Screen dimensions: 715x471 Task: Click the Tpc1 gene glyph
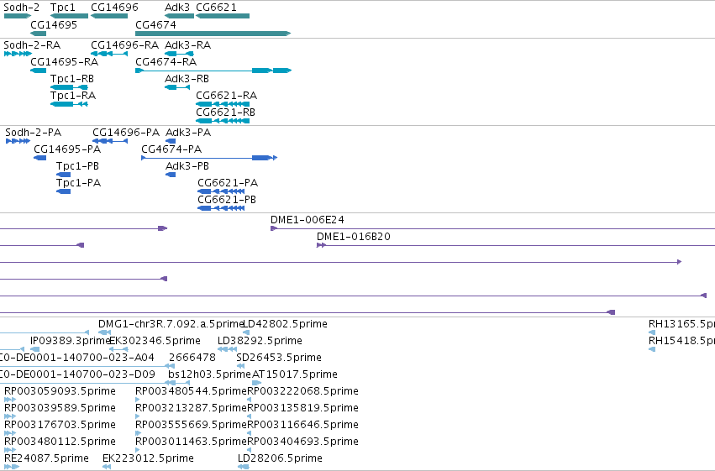(69, 16)
